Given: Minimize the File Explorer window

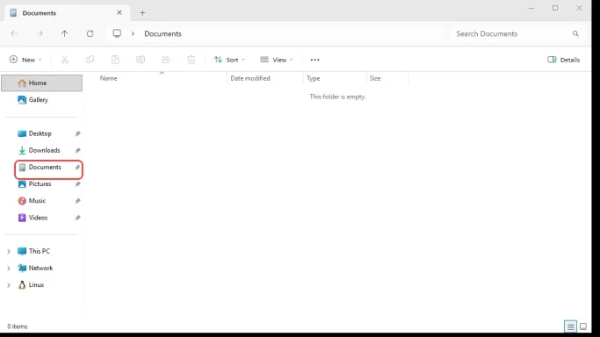Looking at the screenshot, I should point(531,8).
